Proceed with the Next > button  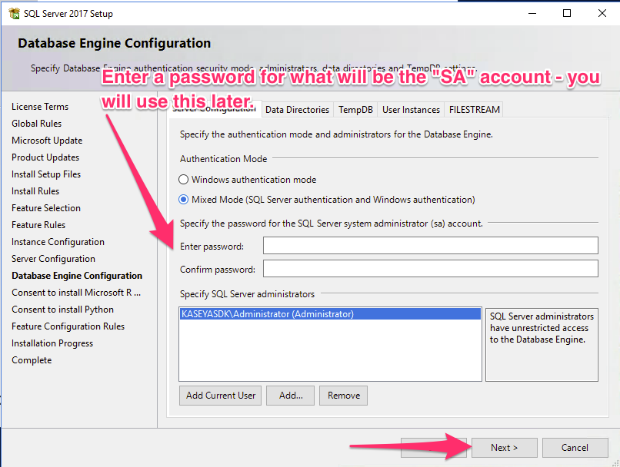click(504, 448)
